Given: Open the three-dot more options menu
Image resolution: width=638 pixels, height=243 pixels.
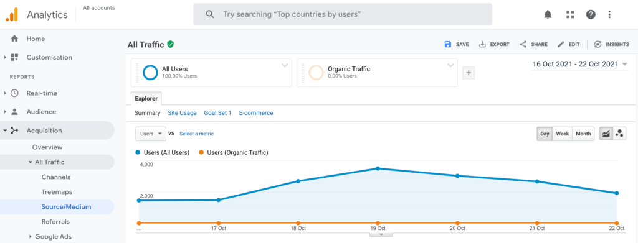Looking at the screenshot, I should click(609, 14).
